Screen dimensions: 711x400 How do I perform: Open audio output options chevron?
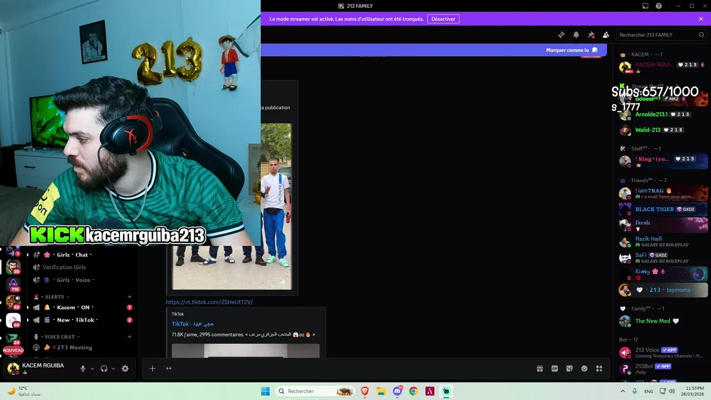(113, 368)
